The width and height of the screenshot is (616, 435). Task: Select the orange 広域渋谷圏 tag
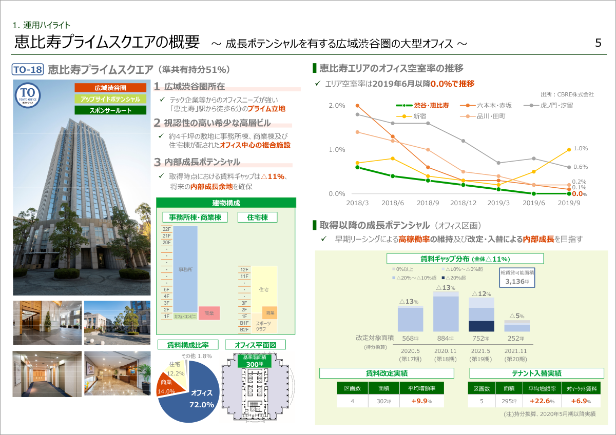pos(110,88)
